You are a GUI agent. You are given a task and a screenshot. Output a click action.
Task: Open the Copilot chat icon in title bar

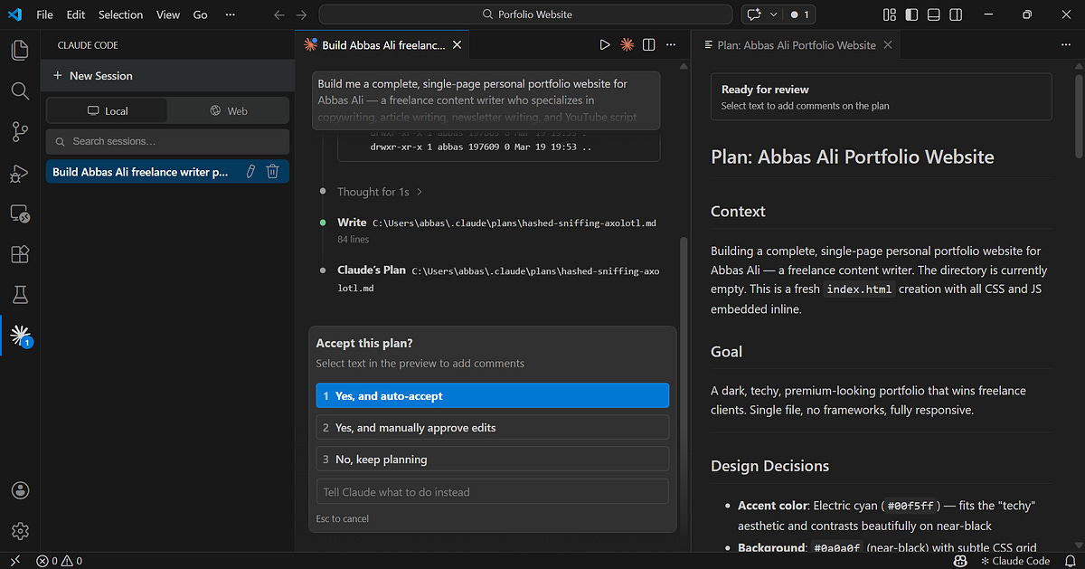pyautogui.click(x=752, y=14)
